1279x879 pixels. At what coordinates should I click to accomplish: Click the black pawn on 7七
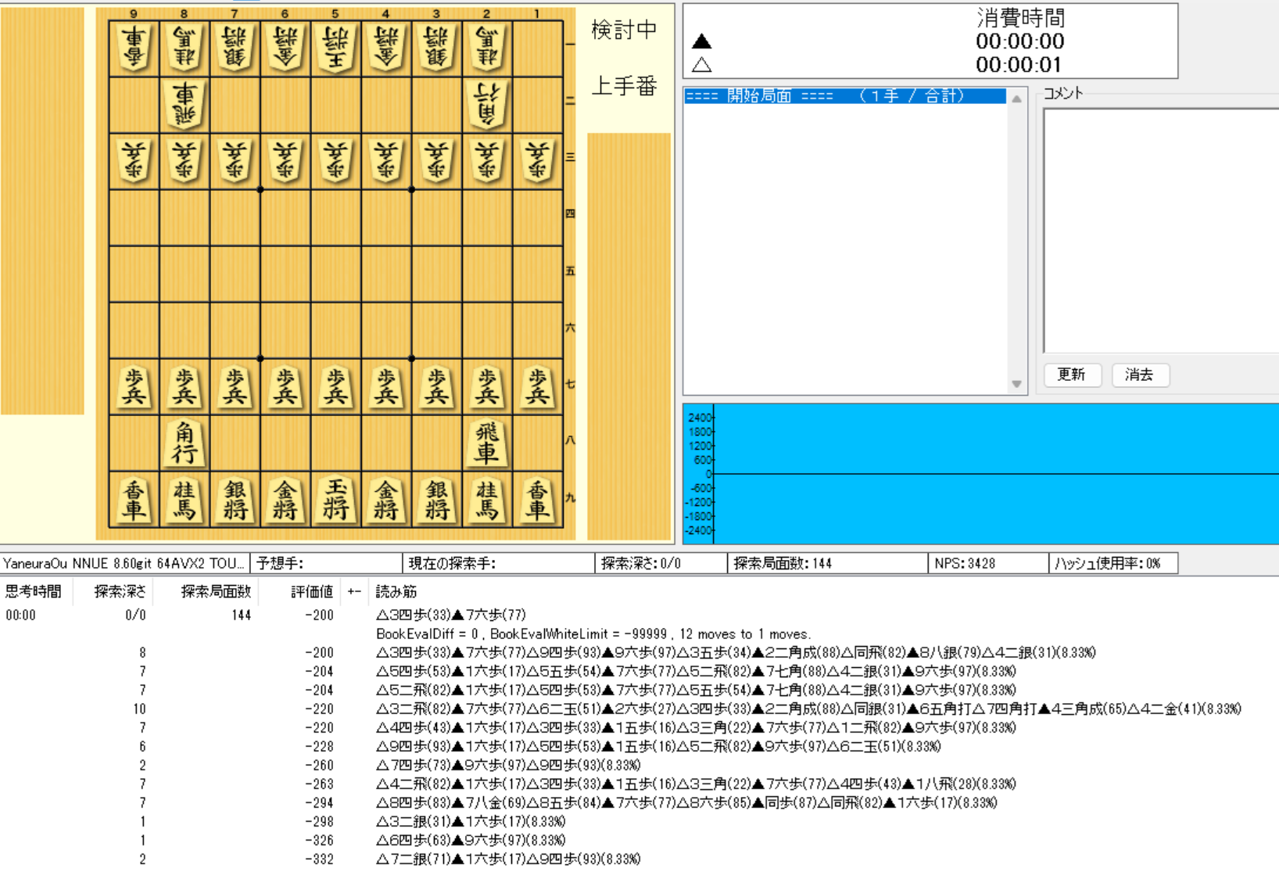(235, 386)
